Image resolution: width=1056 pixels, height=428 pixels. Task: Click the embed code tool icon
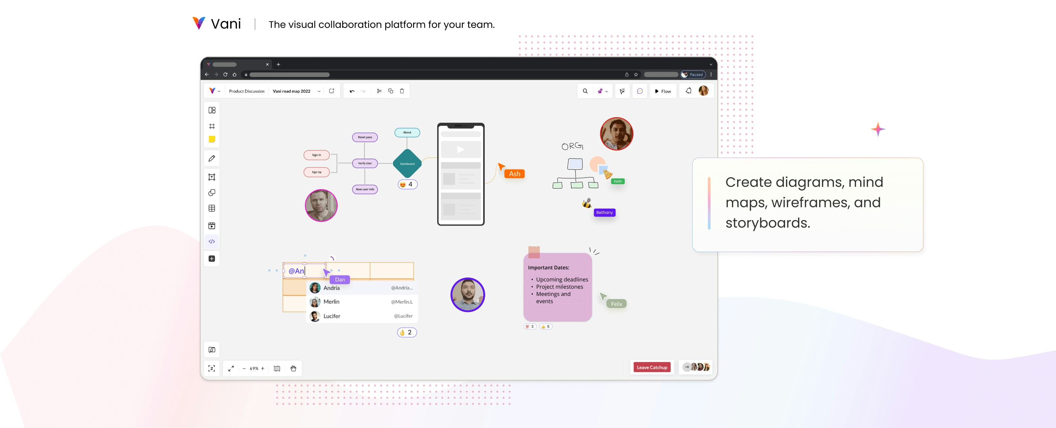tap(212, 241)
